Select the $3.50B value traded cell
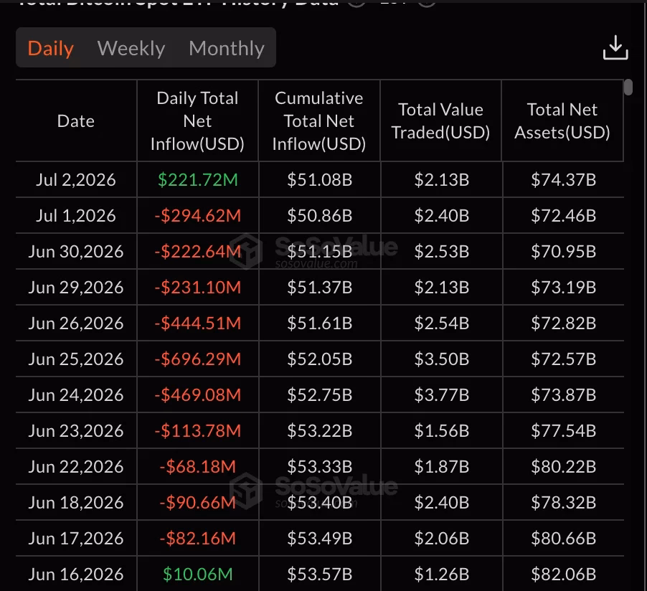This screenshot has height=591, width=647. point(442,359)
